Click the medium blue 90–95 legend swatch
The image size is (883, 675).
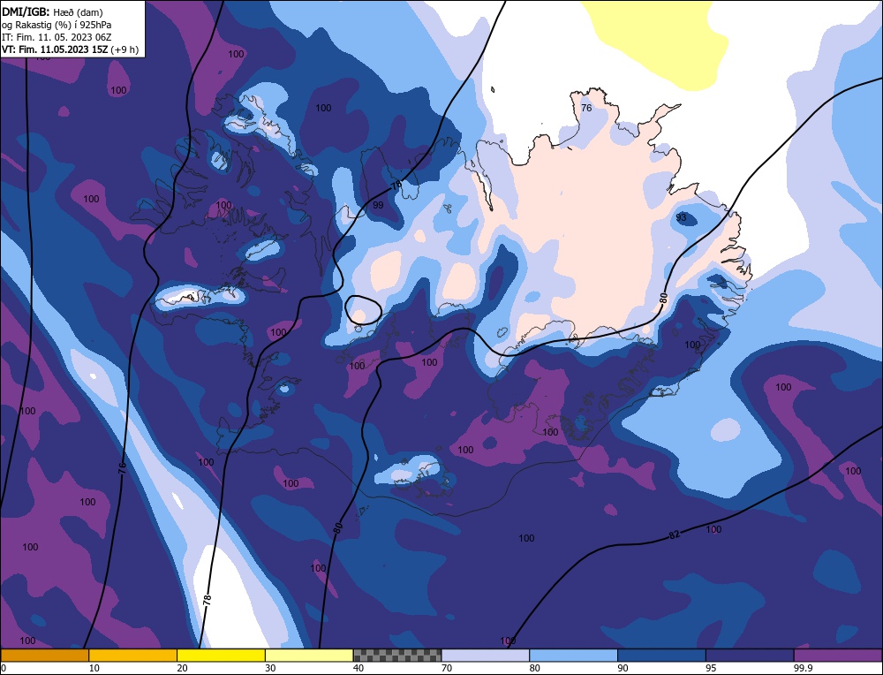tap(661, 656)
